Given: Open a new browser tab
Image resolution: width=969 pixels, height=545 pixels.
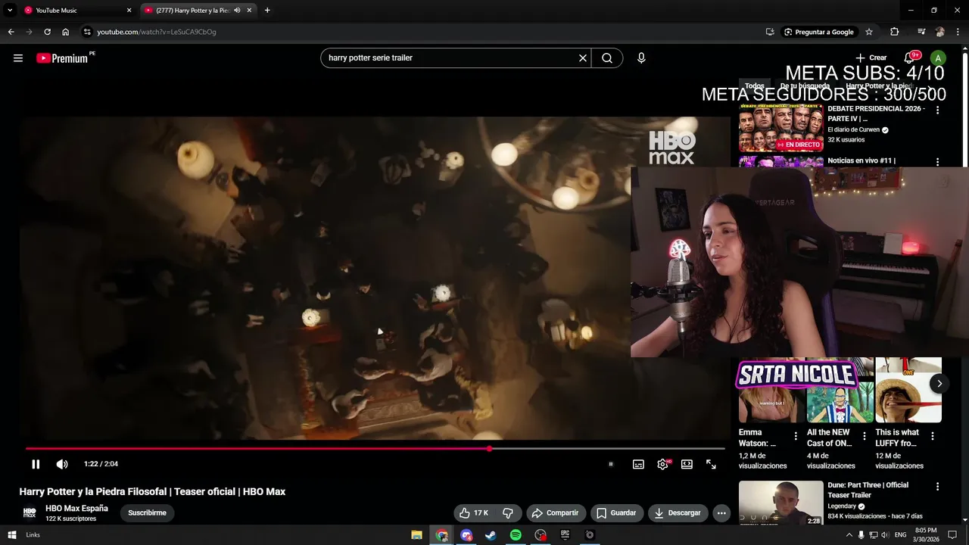Looking at the screenshot, I should coord(267,11).
